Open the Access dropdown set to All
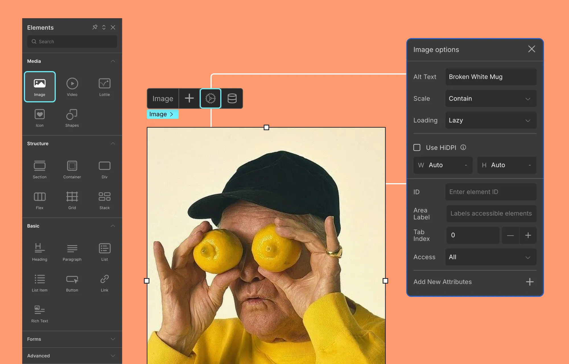This screenshot has width=569, height=364. click(x=491, y=257)
